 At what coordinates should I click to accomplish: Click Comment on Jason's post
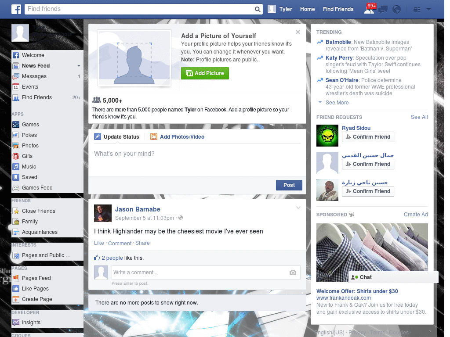point(120,243)
